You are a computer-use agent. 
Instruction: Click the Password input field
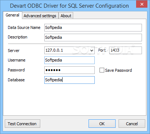click(70, 70)
